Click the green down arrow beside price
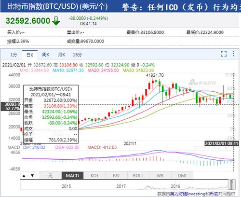Viewport: 241px width, 197px height. pyautogui.click(x=56, y=21)
